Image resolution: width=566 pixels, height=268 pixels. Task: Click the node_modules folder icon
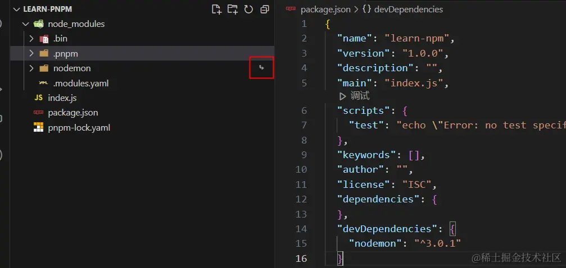pos(38,24)
